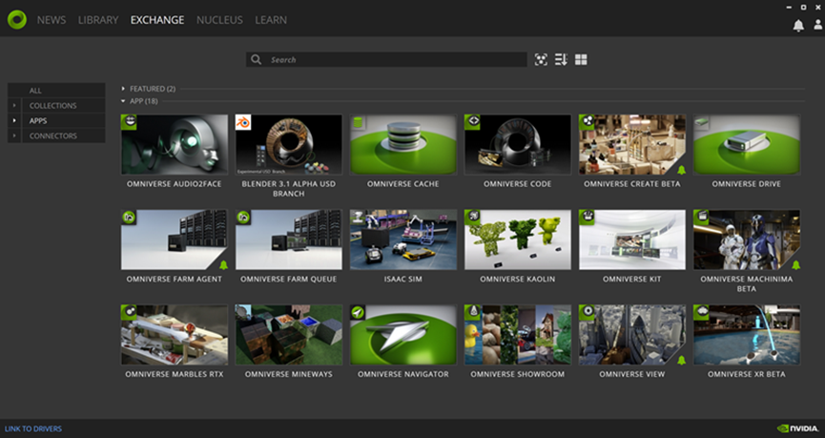The width and height of the screenshot is (825, 438).
Task: Click the magnifier icon in search bar
Action: (x=257, y=59)
